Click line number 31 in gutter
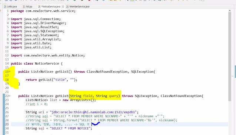Image resolution: width=236 pixels, height=135 pixels. point(7,132)
